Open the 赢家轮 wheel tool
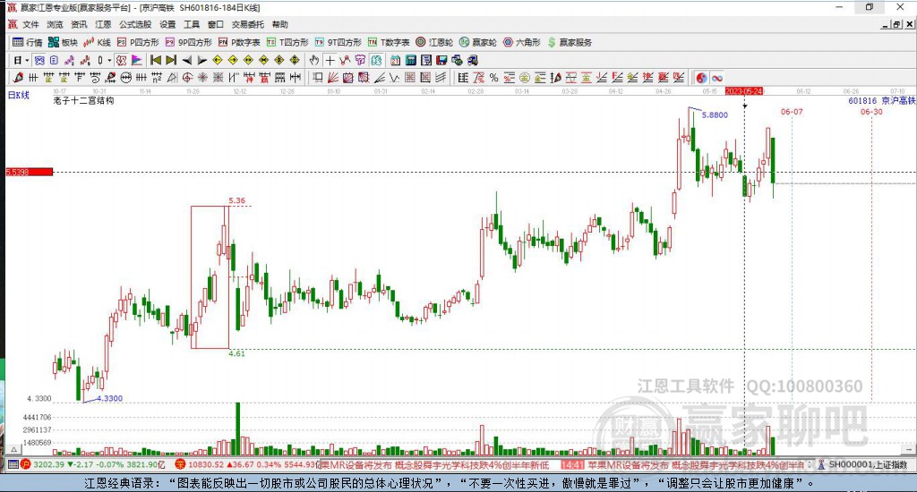This screenshot has width=917, height=492. (x=478, y=42)
